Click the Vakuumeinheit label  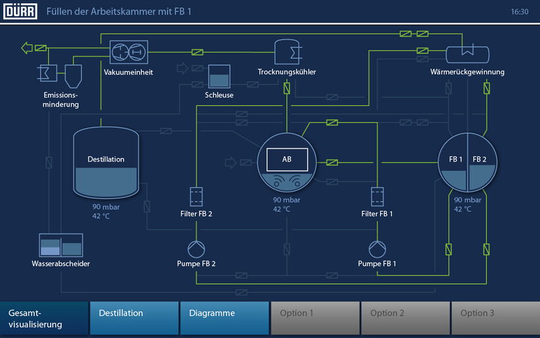pyautogui.click(x=128, y=72)
